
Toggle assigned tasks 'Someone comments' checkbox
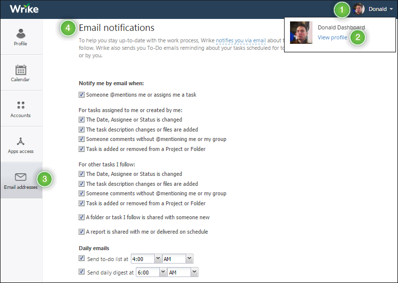pyautogui.click(x=82, y=139)
